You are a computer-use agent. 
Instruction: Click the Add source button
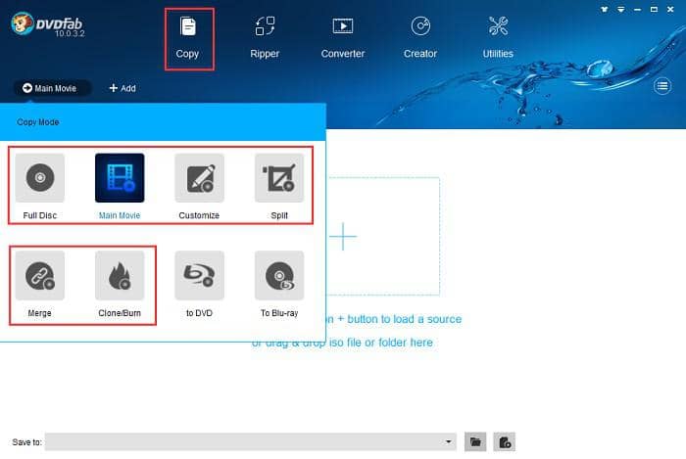point(122,88)
